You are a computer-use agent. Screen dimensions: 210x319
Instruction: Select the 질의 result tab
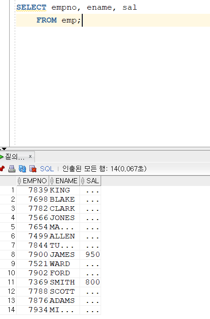point(15,157)
